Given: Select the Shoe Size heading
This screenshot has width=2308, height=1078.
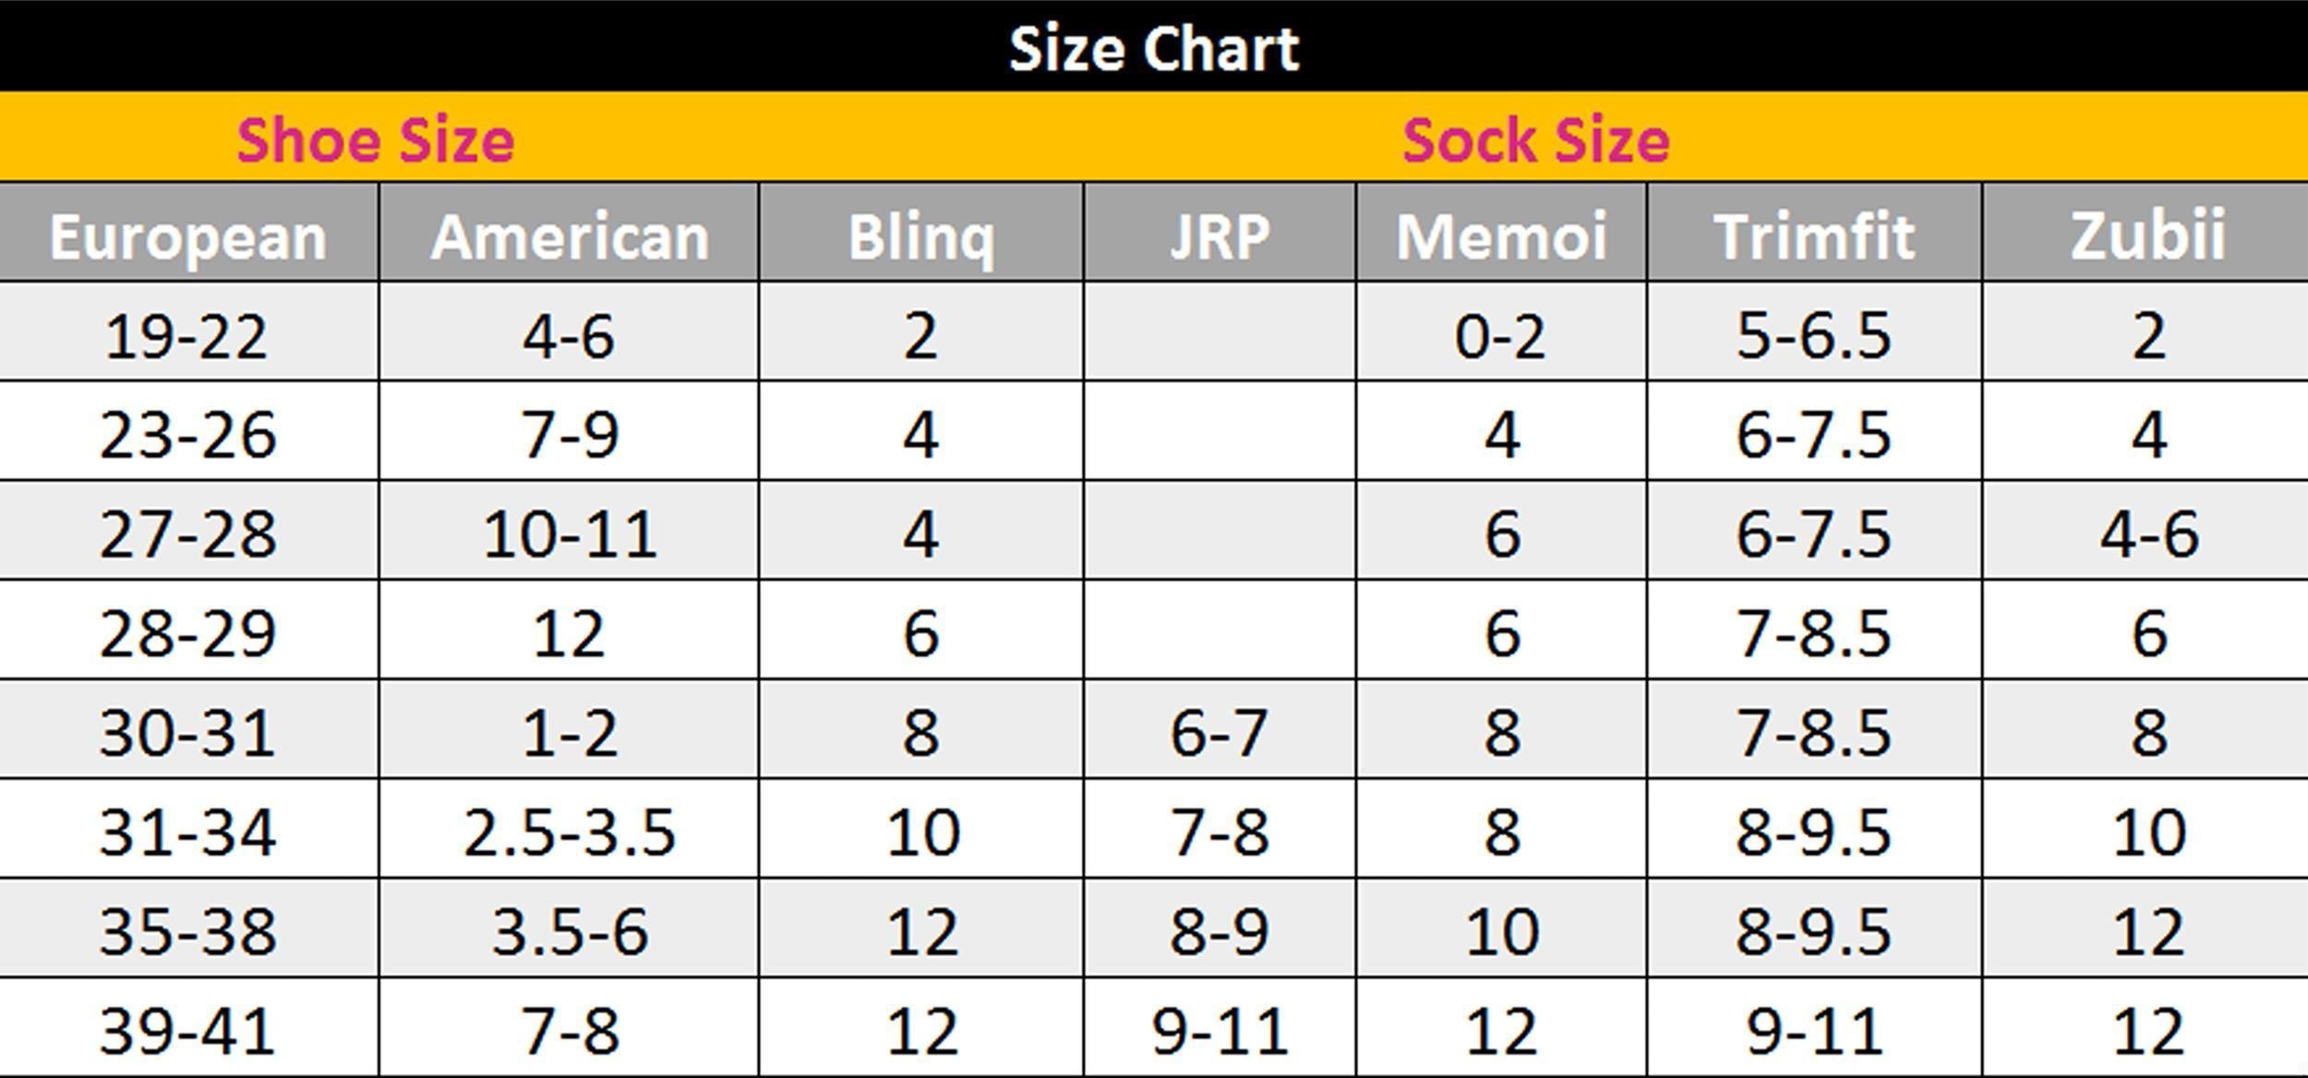Looking at the screenshot, I should [376, 140].
